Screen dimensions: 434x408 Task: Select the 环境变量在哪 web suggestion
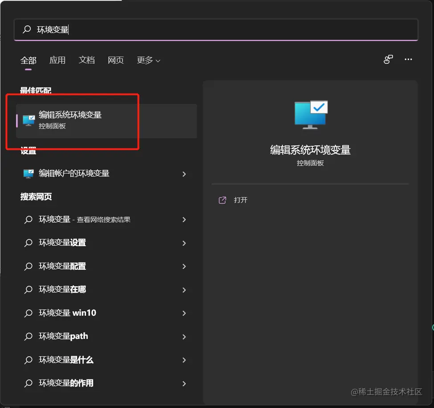pos(106,290)
